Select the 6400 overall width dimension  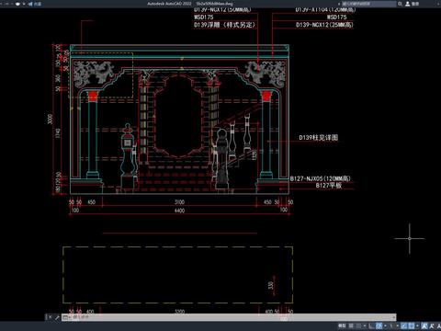pyautogui.click(x=179, y=211)
